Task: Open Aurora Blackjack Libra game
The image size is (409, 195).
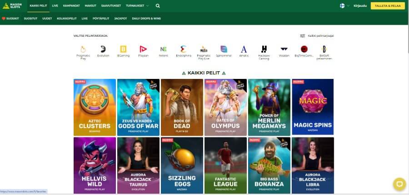Action: [x=313, y=166]
